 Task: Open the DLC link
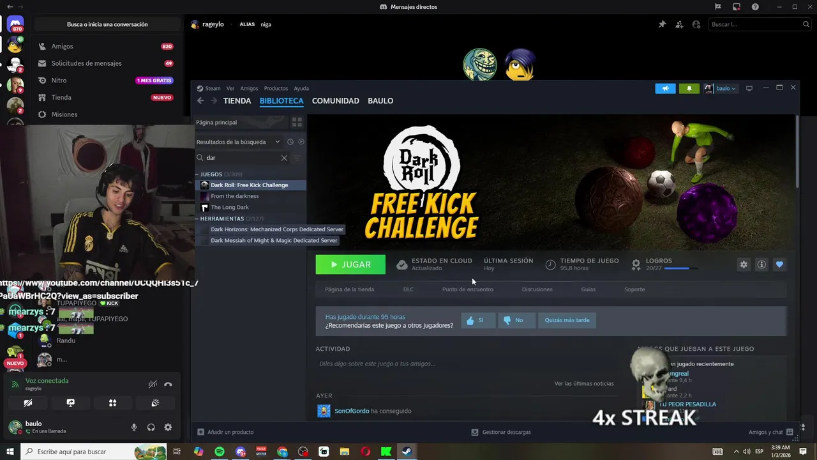[408, 289]
